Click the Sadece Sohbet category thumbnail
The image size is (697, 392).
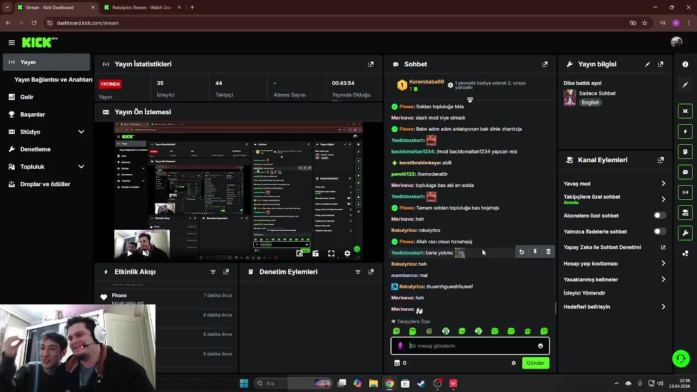(x=570, y=97)
